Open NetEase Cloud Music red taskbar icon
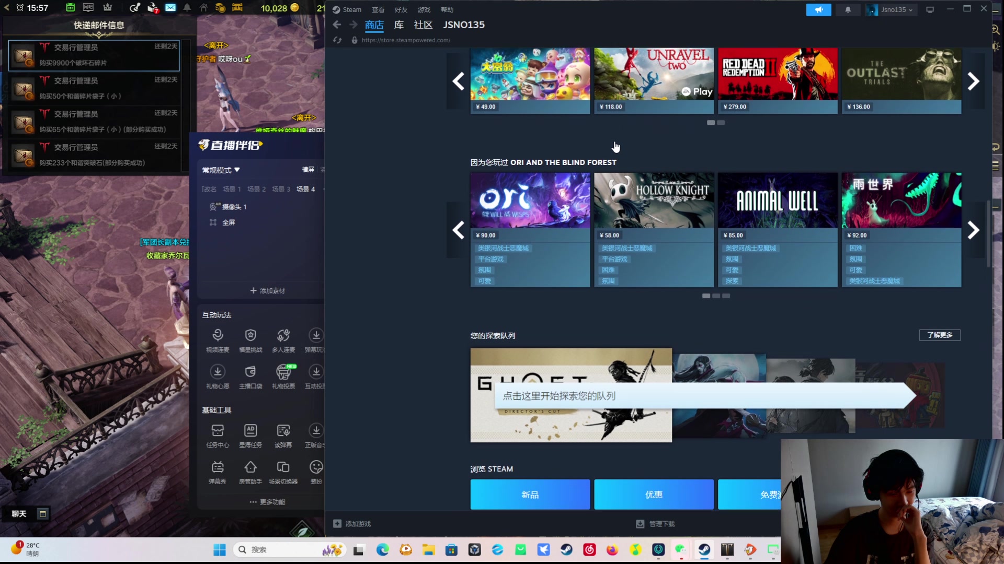 [589, 549]
